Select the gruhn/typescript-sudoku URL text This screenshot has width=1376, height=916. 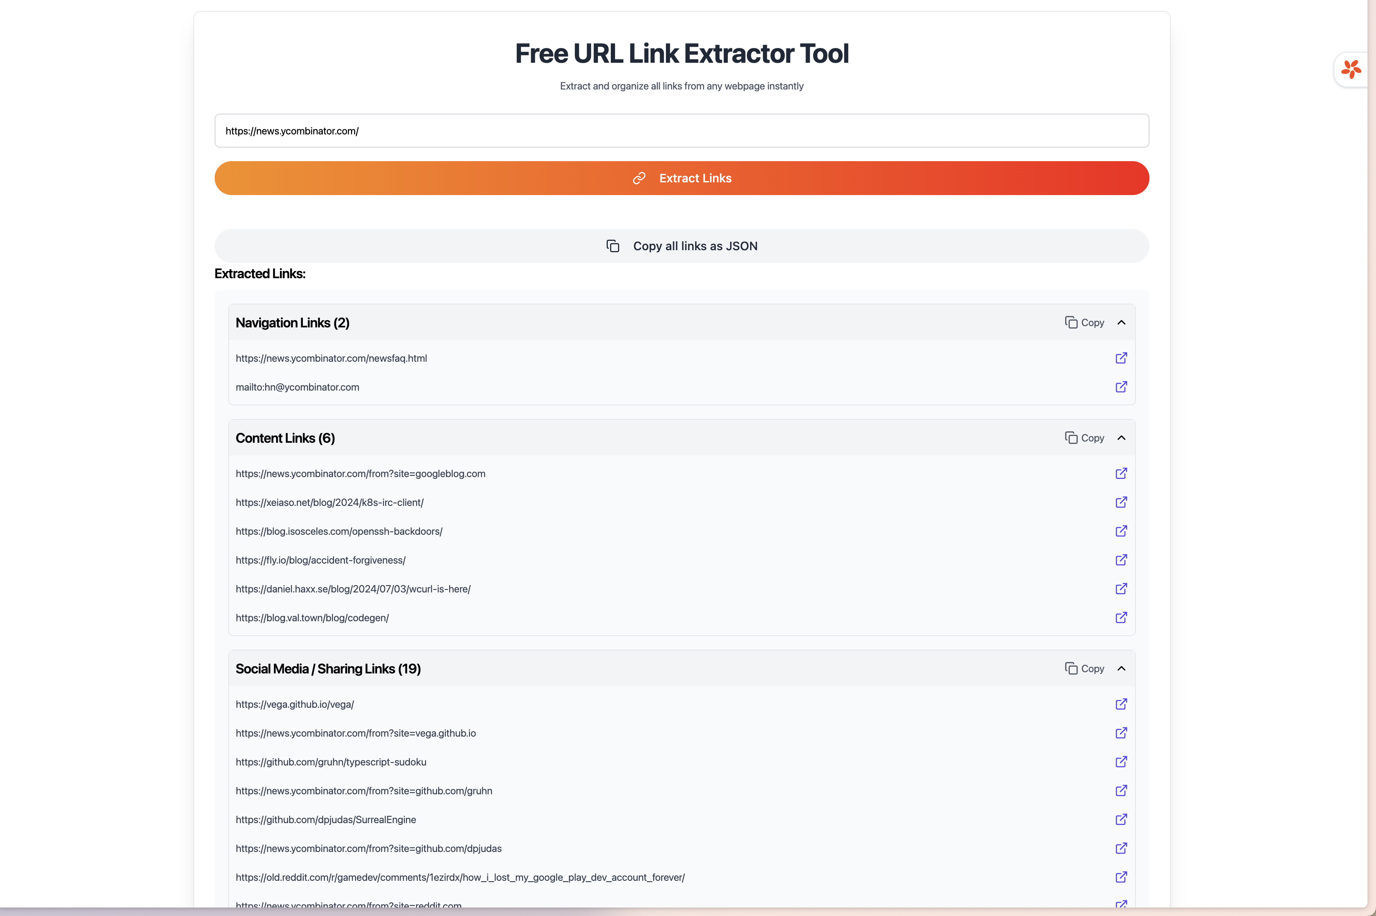tap(331, 762)
